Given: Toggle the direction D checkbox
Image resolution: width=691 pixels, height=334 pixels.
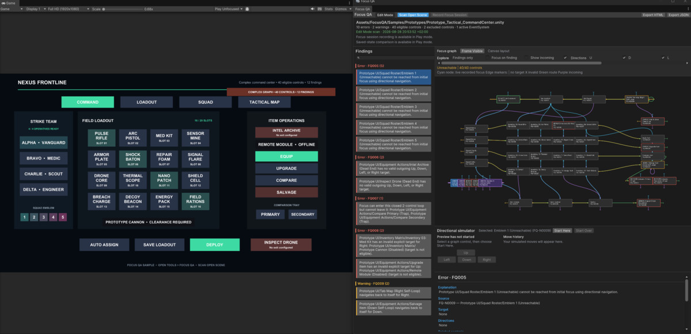Looking at the screenshot, I should (663, 58).
